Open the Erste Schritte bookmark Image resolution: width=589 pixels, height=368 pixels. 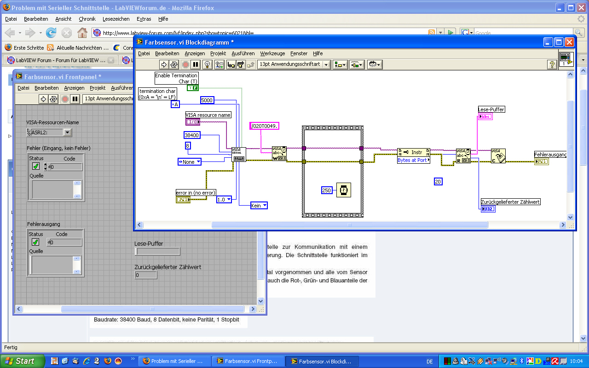point(24,47)
